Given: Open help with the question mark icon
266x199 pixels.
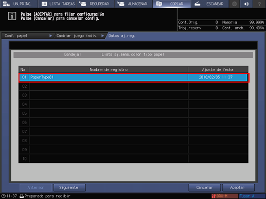Looking at the screenshot, I should pos(259,4).
